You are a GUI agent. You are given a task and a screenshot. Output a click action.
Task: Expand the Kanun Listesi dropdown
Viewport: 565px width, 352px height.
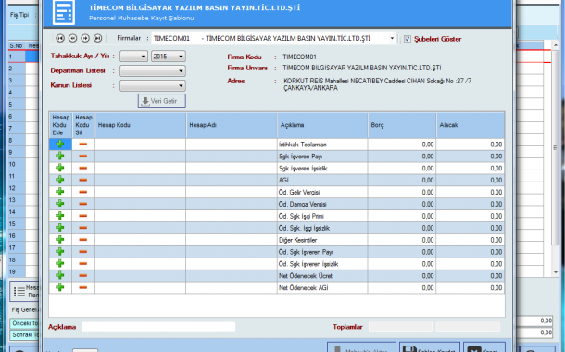coord(153,86)
